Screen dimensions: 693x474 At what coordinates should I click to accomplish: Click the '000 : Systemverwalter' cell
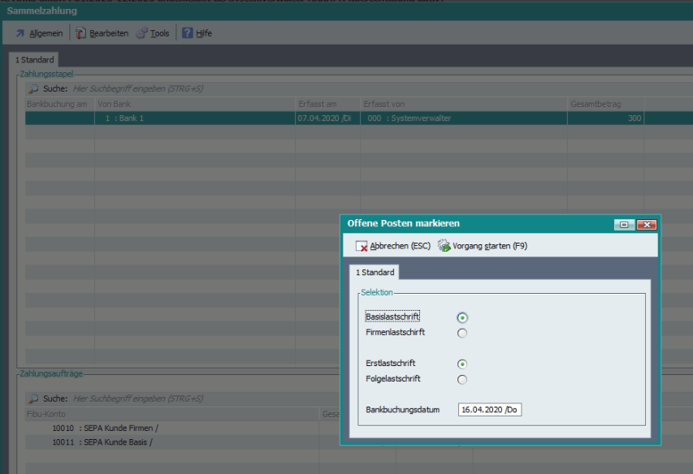[464, 118]
